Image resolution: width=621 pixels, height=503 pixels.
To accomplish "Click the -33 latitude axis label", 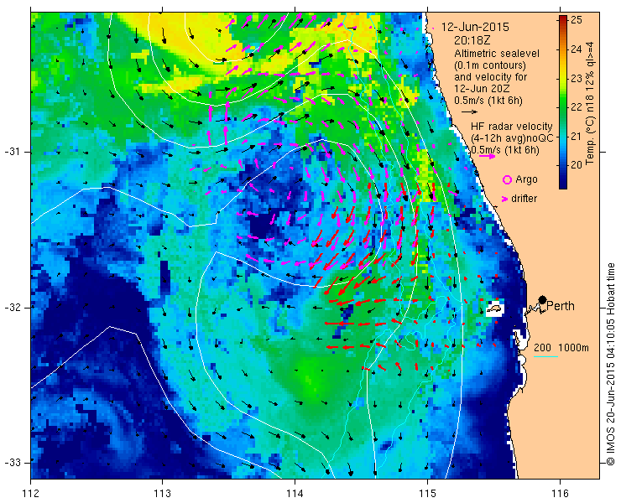I will coord(12,463).
